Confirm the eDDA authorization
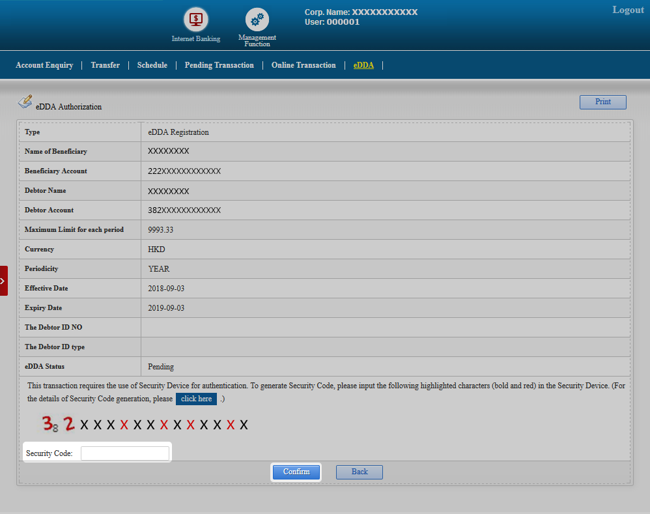 click(296, 472)
